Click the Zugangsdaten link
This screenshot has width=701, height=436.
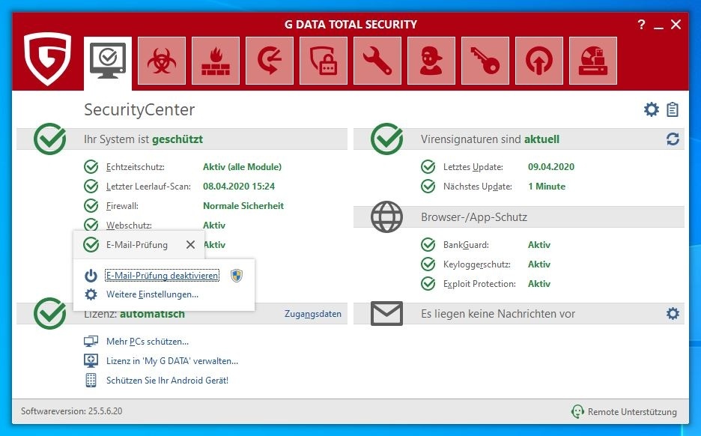(312, 314)
